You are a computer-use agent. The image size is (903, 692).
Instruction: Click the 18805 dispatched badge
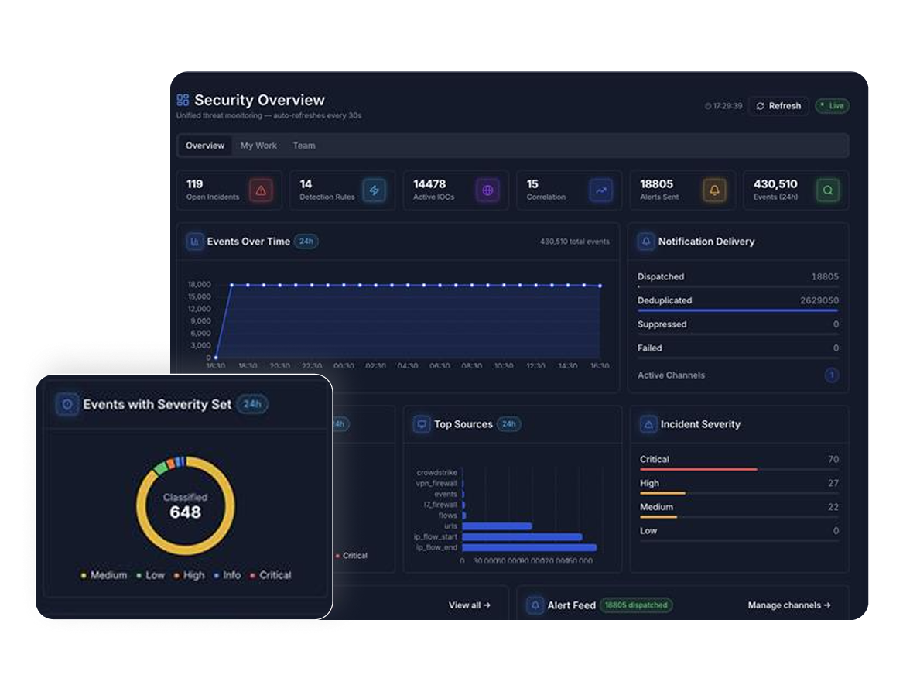[636, 605]
